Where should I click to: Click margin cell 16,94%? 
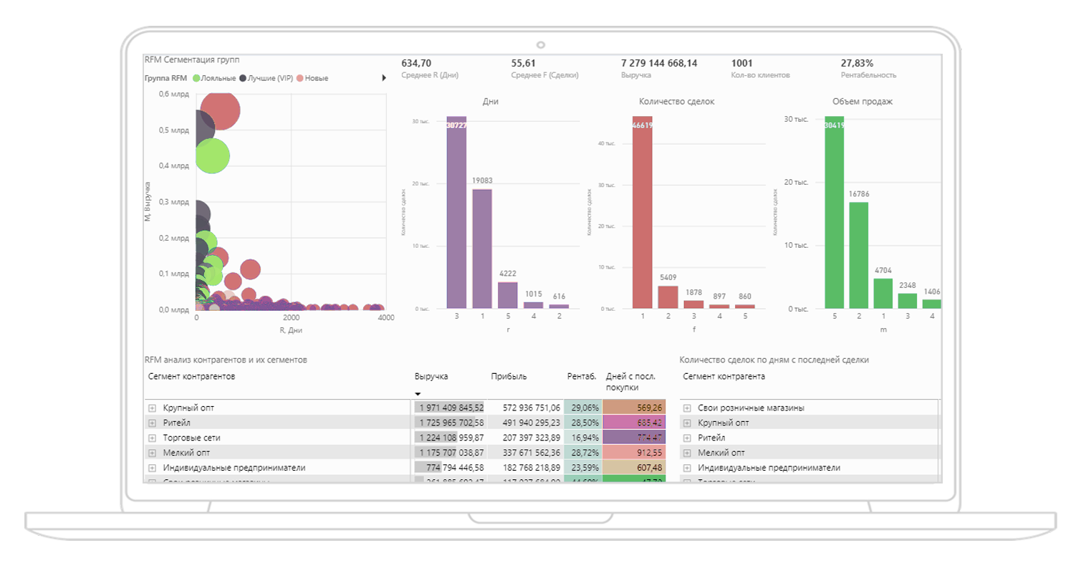[x=584, y=438]
